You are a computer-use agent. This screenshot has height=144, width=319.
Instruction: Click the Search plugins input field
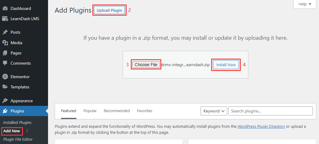(270, 111)
